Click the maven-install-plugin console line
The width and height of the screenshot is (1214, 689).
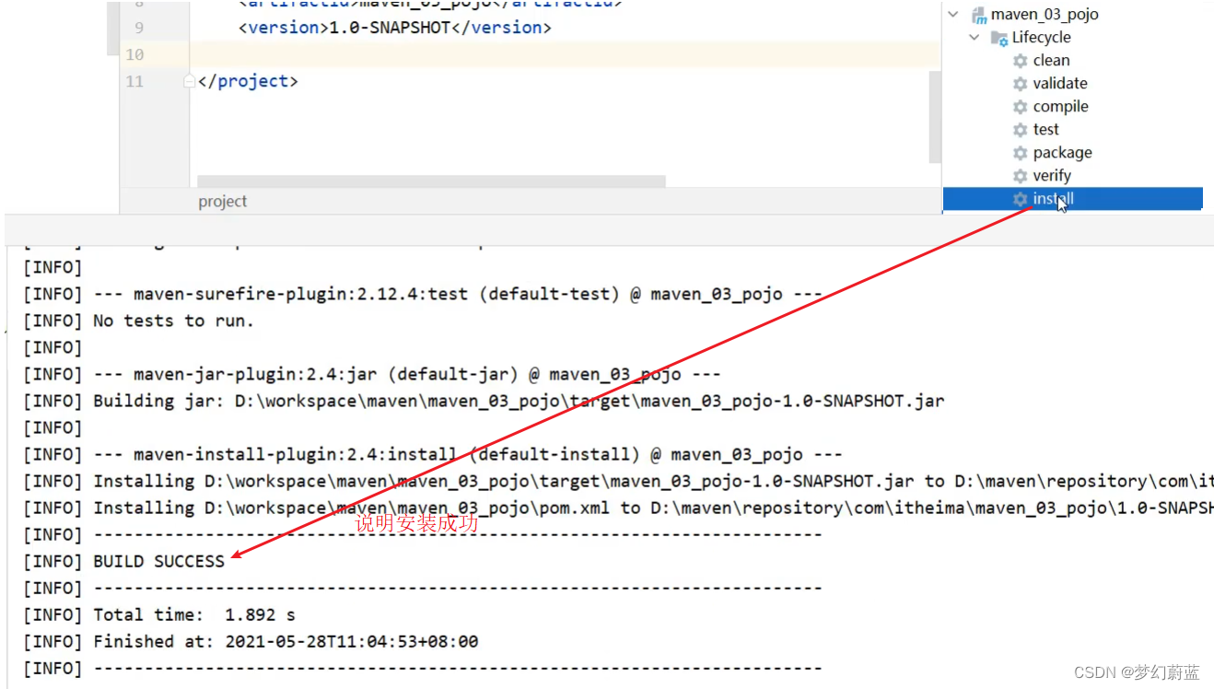pyautogui.click(x=433, y=455)
